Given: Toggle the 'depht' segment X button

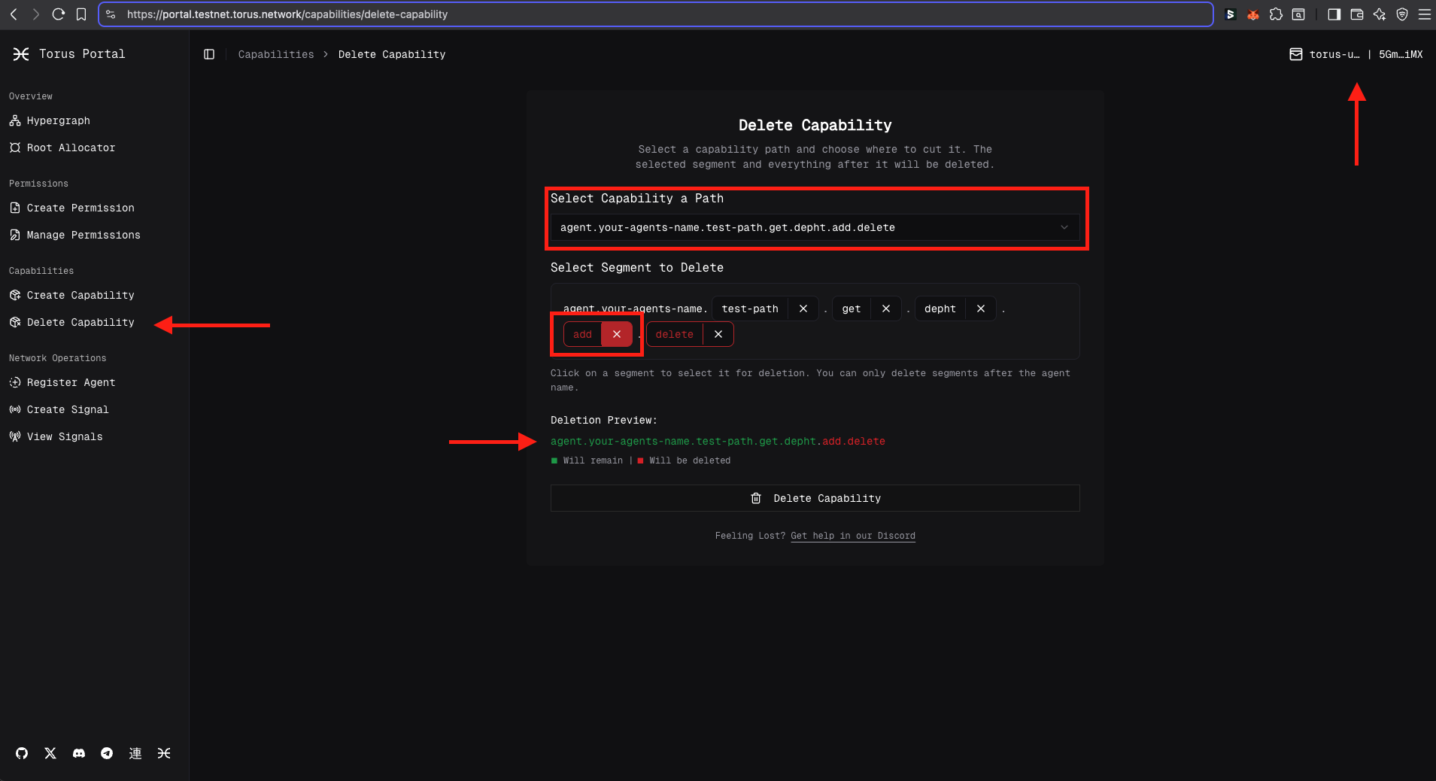Looking at the screenshot, I should (x=980, y=308).
